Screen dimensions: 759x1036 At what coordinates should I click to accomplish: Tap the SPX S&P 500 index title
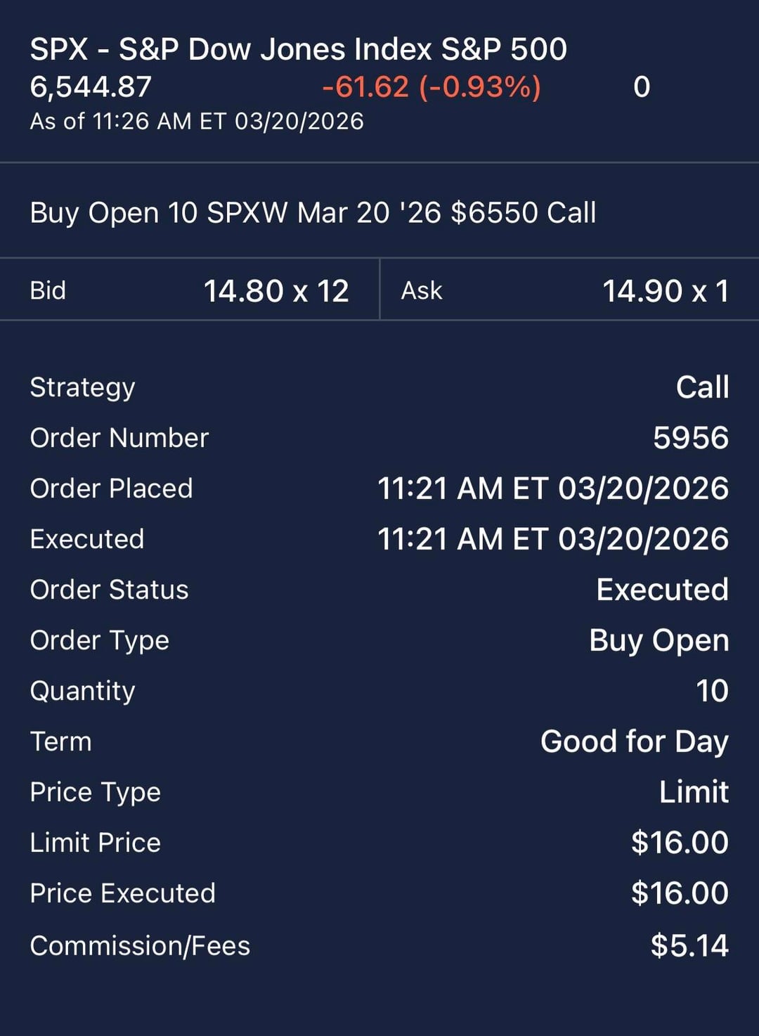(x=298, y=49)
